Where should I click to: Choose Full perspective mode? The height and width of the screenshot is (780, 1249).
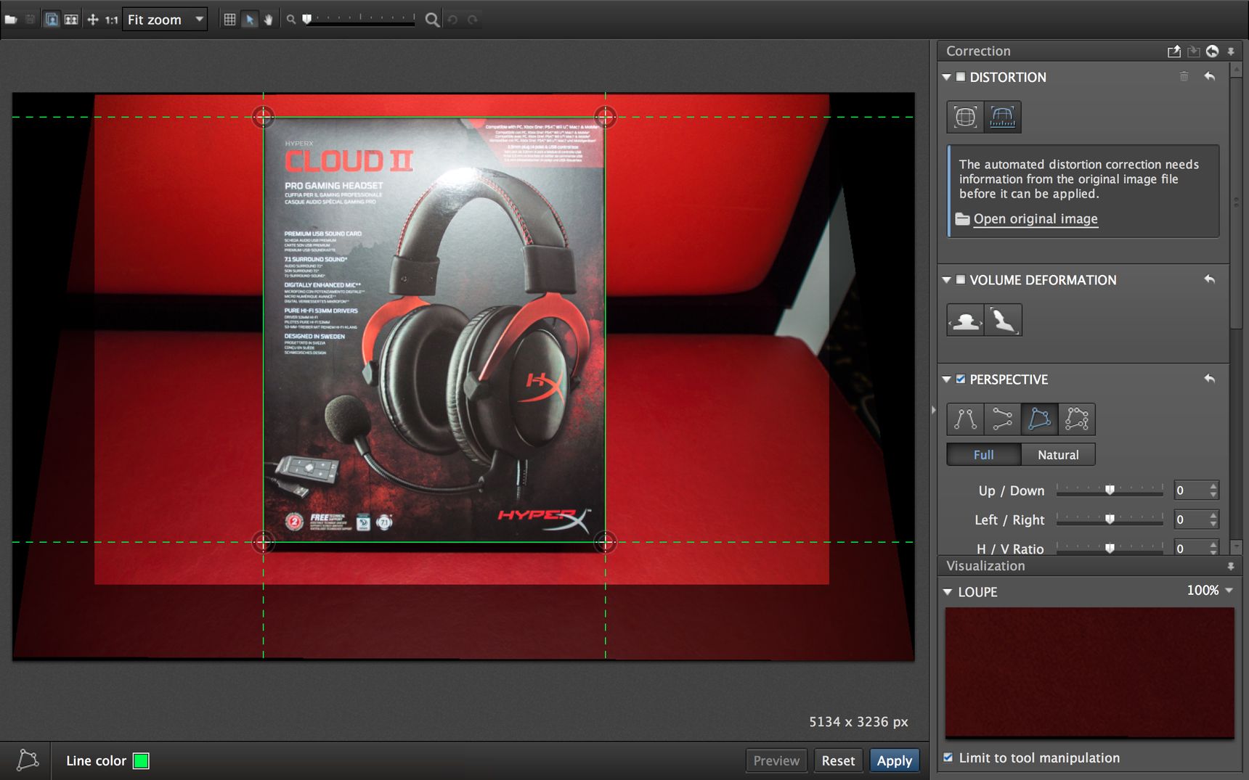click(x=983, y=455)
